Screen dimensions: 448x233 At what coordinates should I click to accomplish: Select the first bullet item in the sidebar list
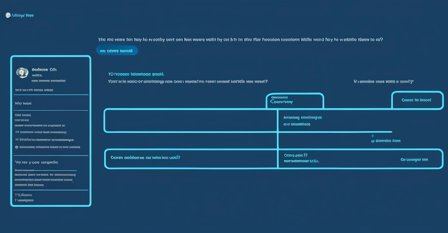click(x=41, y=132)
